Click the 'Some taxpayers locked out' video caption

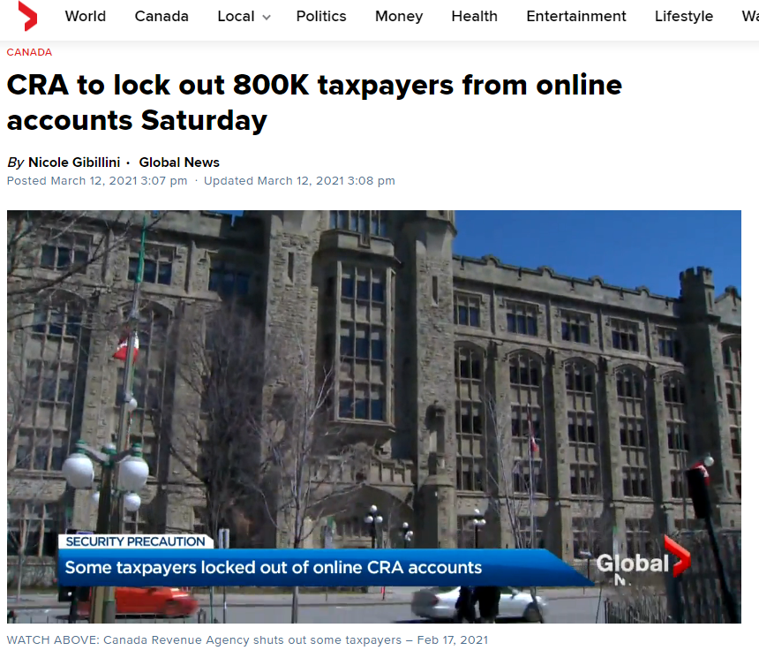click(x=273, y=567)
